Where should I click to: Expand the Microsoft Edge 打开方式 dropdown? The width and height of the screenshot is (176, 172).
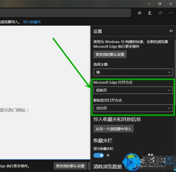click(133, 90)
